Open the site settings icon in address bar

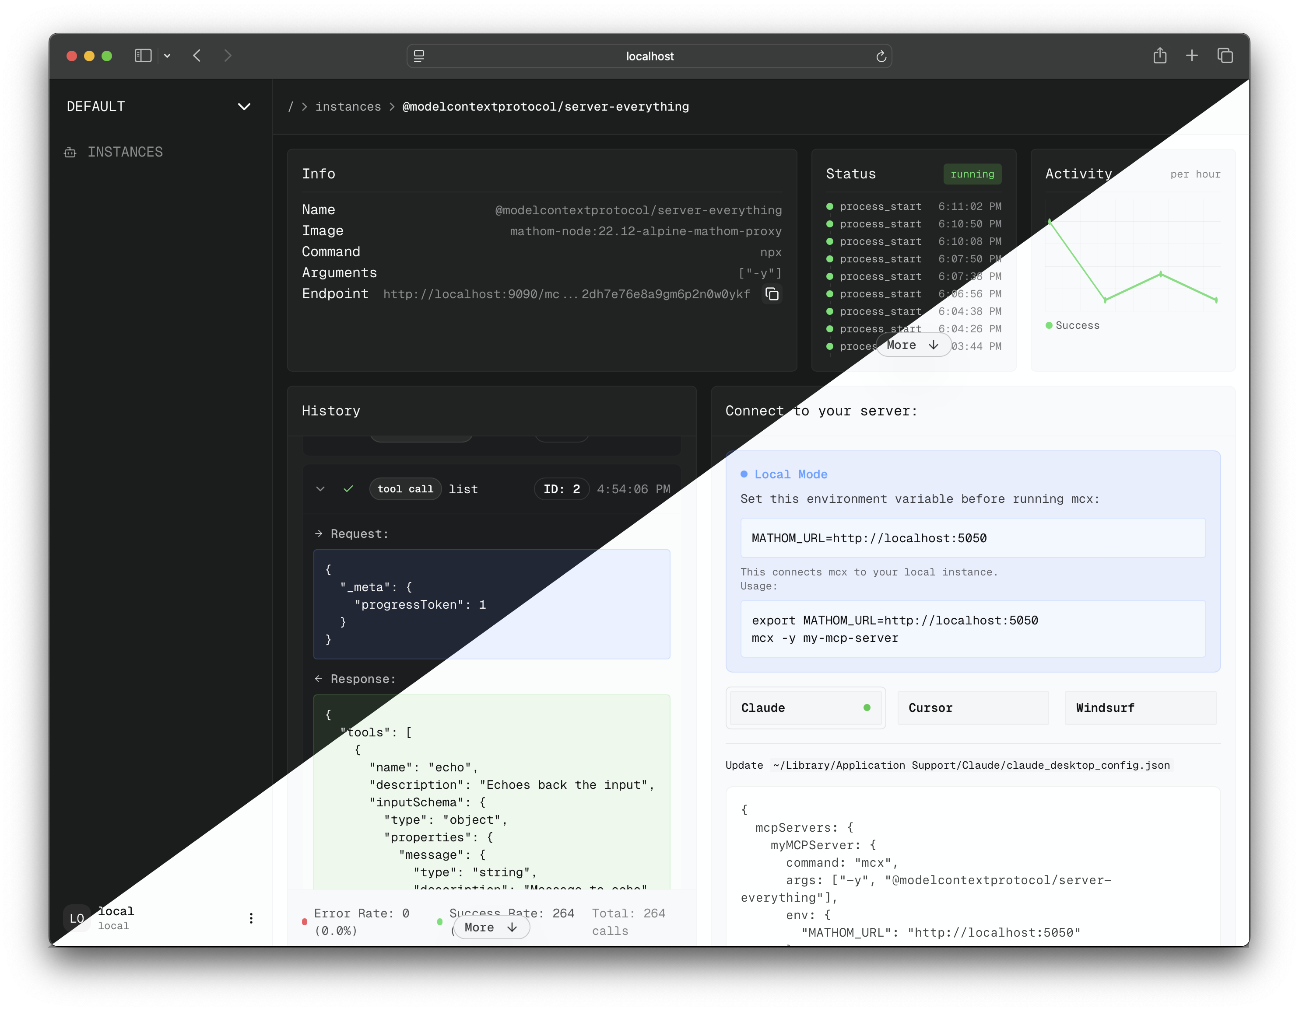(419, 56)
